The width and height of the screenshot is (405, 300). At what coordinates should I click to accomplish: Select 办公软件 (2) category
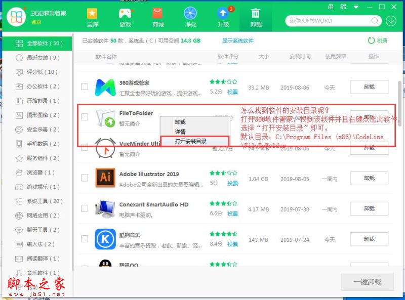(37, 87)
